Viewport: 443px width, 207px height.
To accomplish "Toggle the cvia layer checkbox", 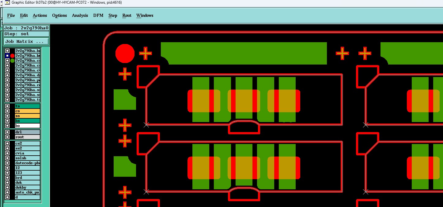I will (7, 153).
